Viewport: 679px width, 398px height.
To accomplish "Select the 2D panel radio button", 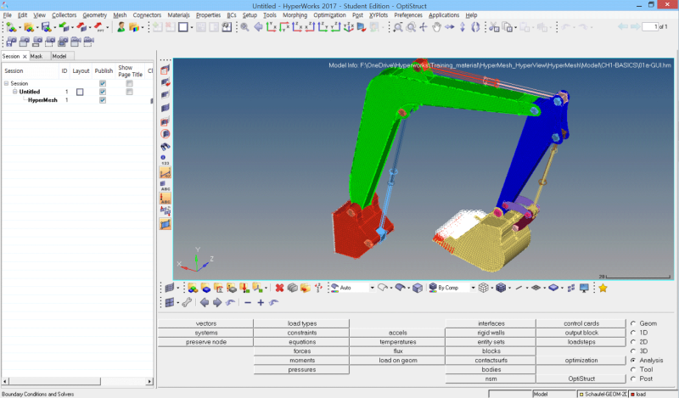I will click(x=633, y=342).
